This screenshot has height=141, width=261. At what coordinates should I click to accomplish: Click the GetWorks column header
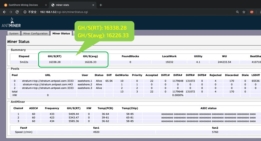122,75
